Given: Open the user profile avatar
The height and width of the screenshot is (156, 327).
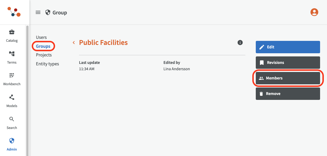Looking at the screenshot, I should tap(314, 12).
